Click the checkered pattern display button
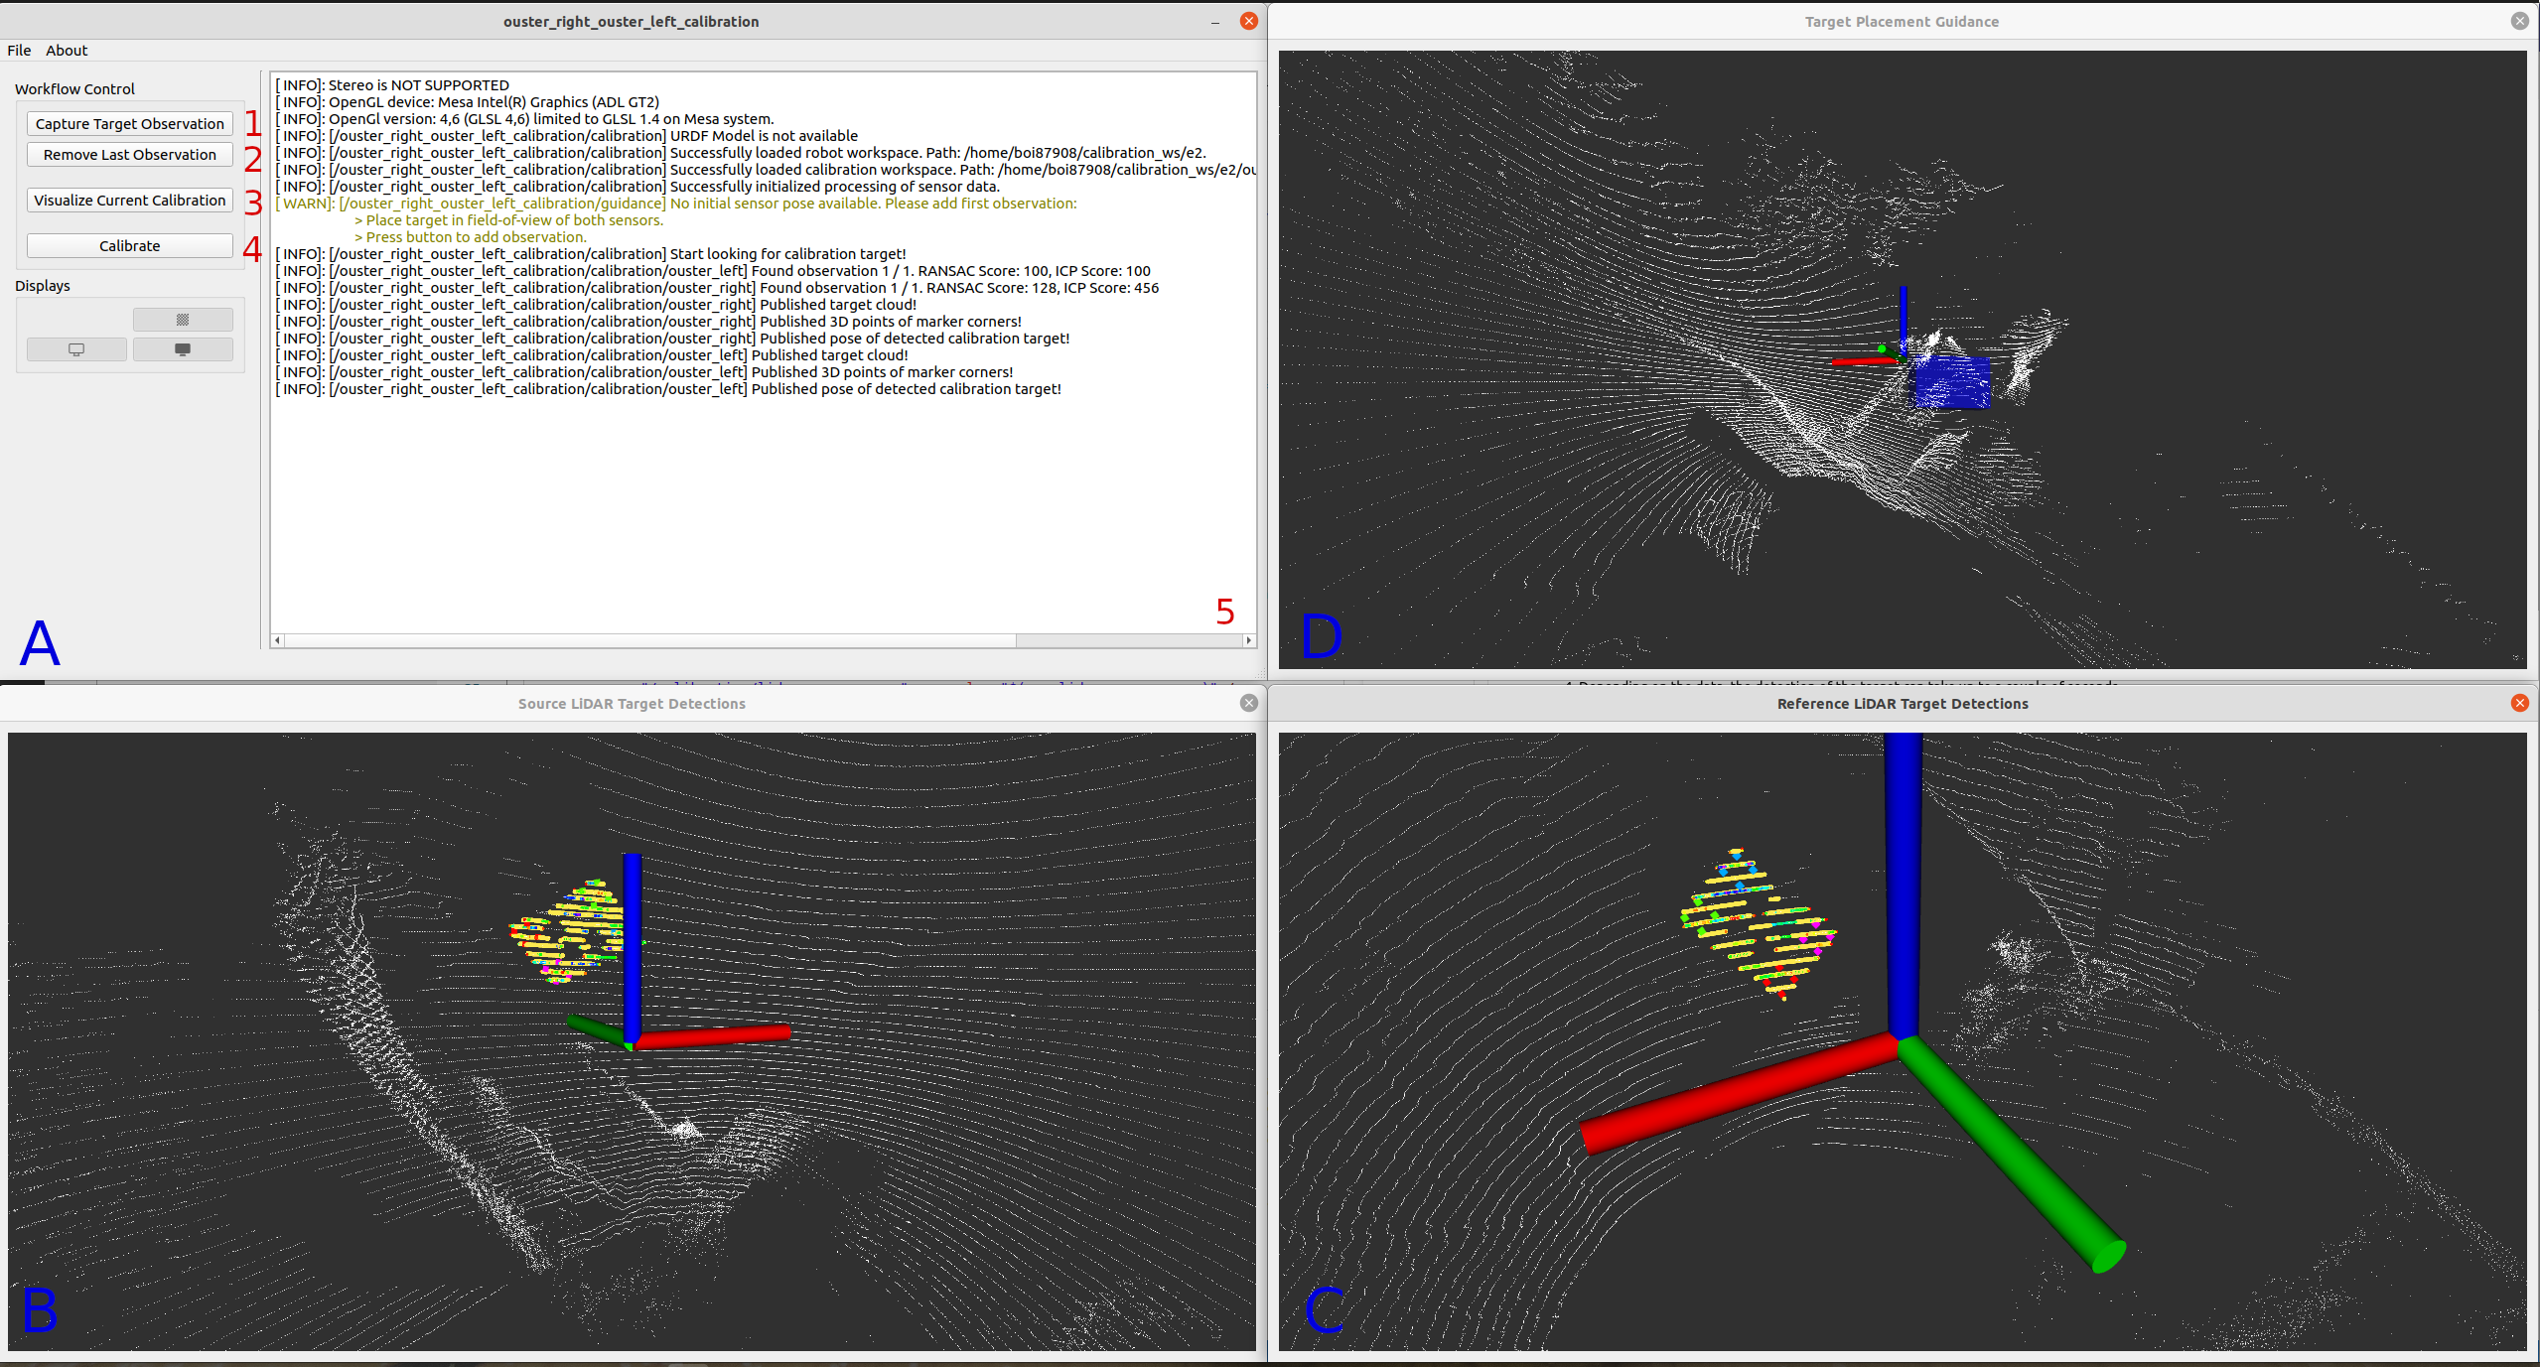2540x1367 pixels. [x=183, y=320]
